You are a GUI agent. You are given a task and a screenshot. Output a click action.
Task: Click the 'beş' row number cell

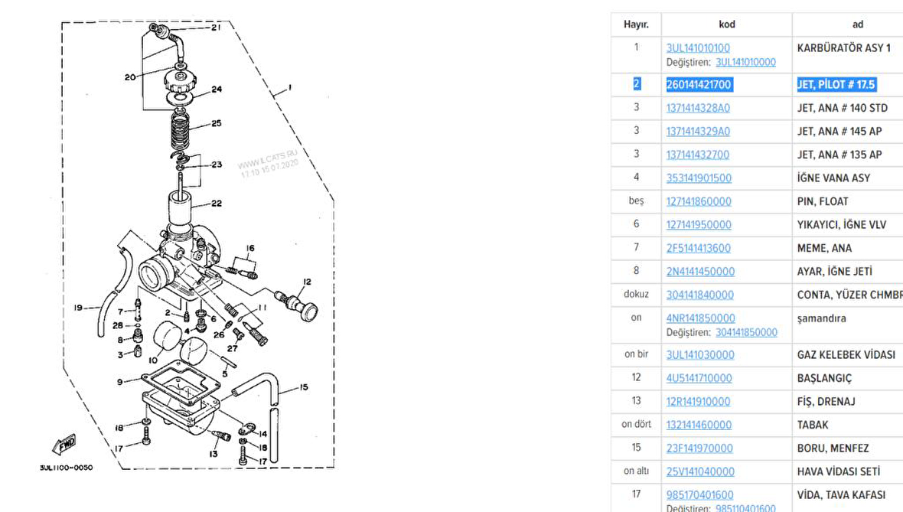[636, 201]
